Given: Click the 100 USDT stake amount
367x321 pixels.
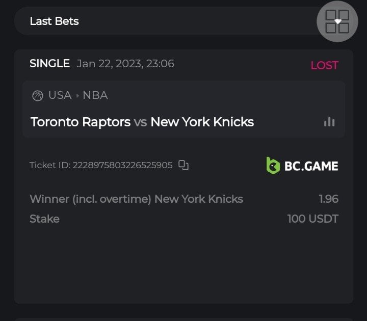Looking at the screenshot, I should [x=312, y=219].
